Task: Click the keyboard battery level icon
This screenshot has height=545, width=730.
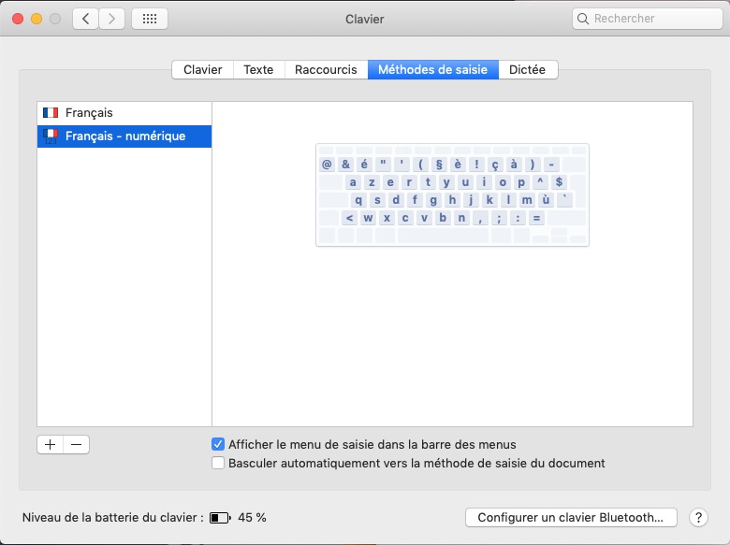Action: pyautogui.click(x=220, y=518)
